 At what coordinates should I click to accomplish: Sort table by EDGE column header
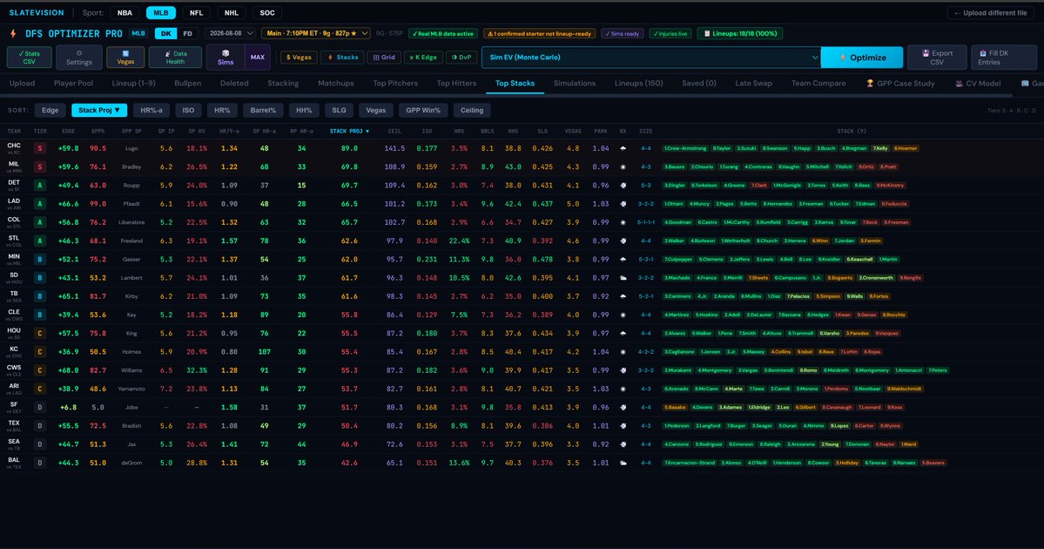(68, 132)
